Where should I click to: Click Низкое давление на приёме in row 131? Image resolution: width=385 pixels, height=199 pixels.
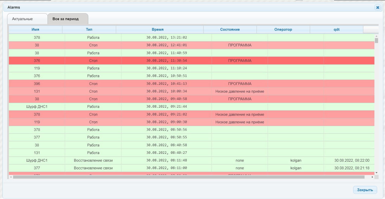click(240, 91)
